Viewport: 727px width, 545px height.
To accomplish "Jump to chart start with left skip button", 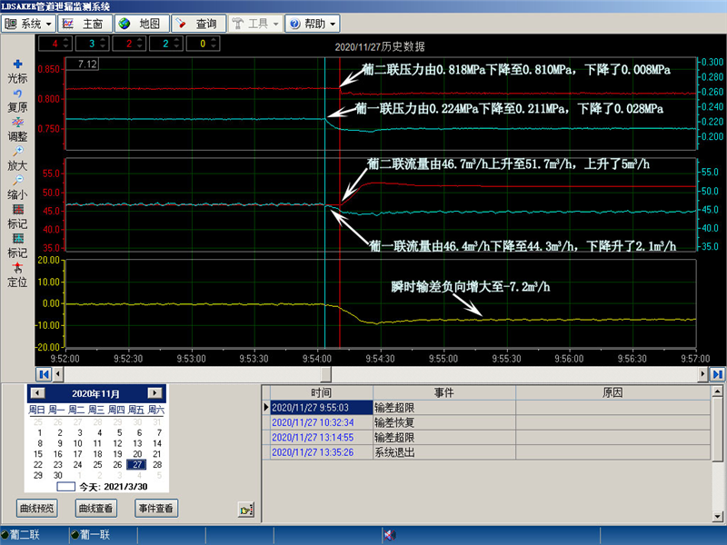I will pos(43,373).
